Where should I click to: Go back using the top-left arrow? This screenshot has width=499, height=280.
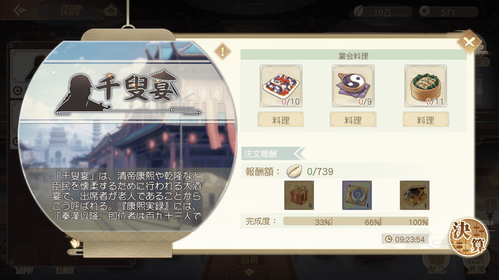[x=19, y=10]
